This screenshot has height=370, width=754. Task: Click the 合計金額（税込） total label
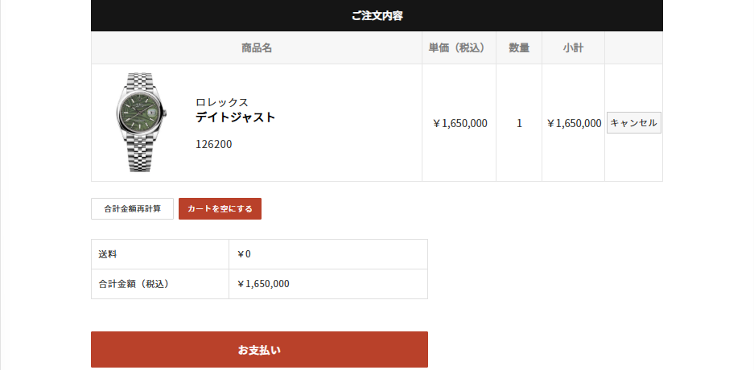click(134, 284)
